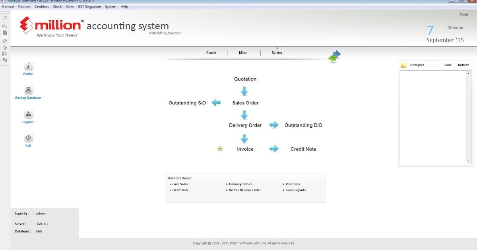
Task: Switch to the Stock tab
Action: tap(211, 52)
